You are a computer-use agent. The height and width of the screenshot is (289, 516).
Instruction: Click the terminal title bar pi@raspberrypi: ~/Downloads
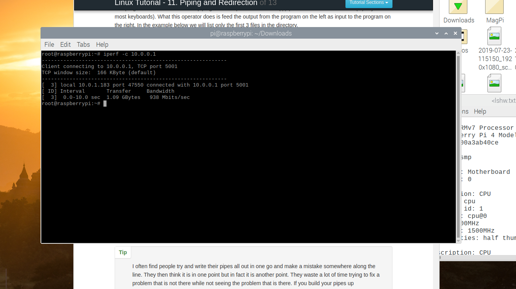251,34
